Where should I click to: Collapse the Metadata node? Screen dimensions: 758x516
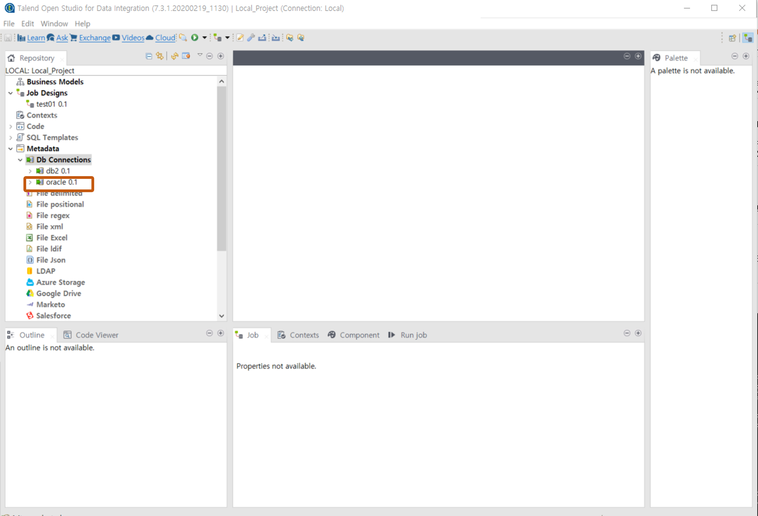pos(10,149)
